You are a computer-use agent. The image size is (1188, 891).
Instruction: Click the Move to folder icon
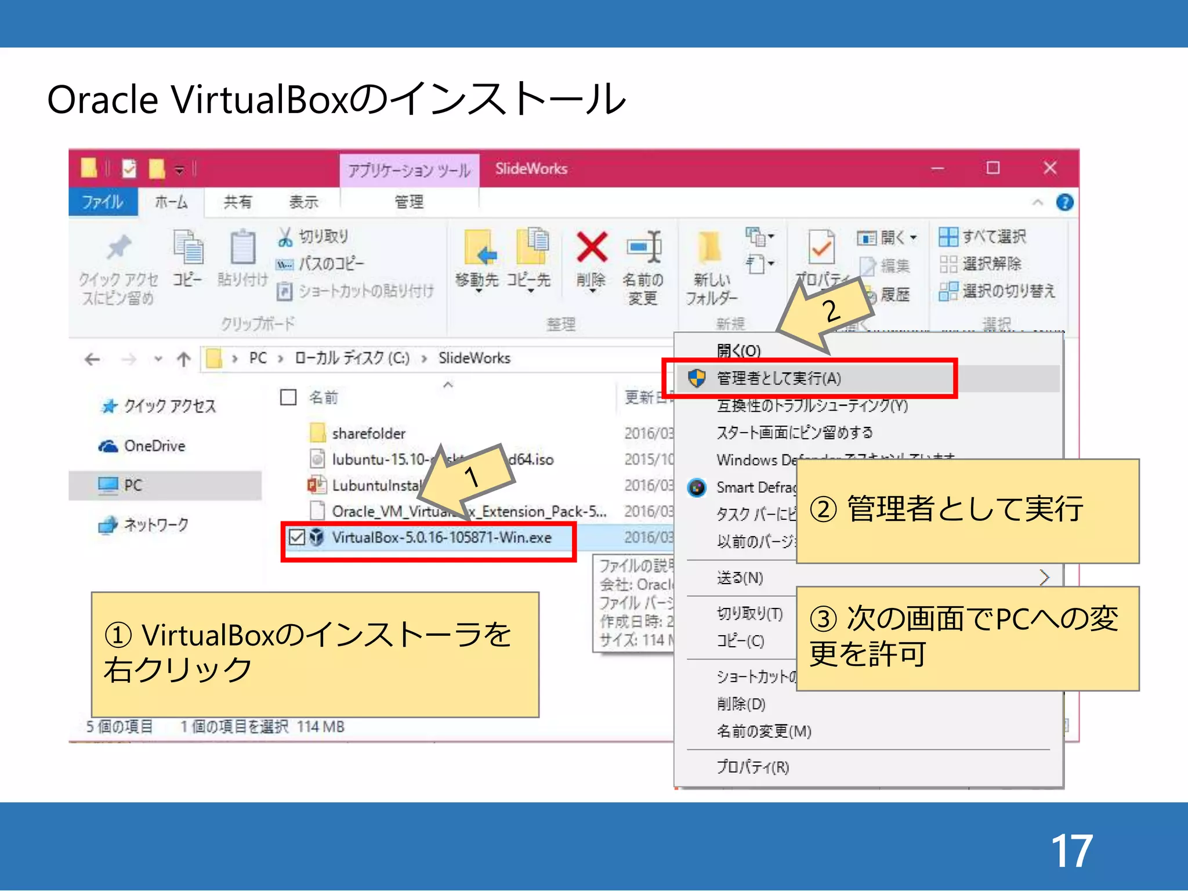coord(480,248)
